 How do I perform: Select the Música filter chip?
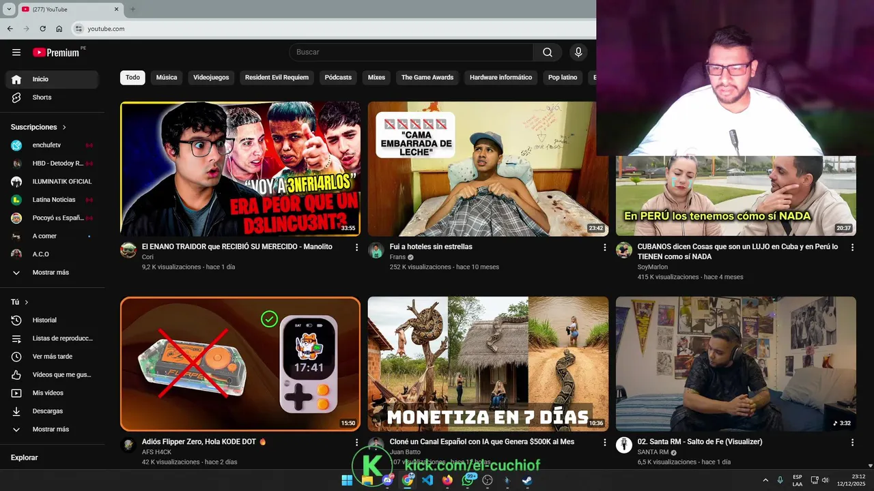pos(167,78)
